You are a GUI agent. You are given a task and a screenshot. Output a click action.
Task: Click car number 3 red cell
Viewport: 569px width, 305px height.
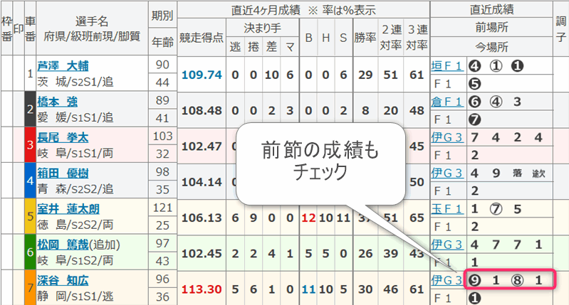point(31,145)
